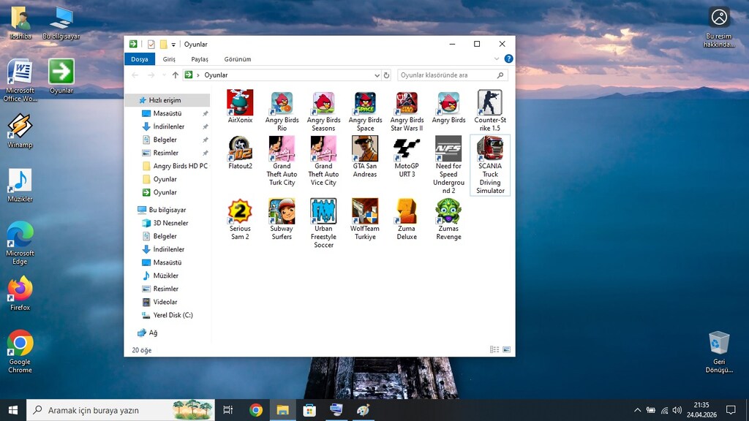Refresh the Oyunlar folder view
Screen dimensions: 749x421
click(386, 75)
